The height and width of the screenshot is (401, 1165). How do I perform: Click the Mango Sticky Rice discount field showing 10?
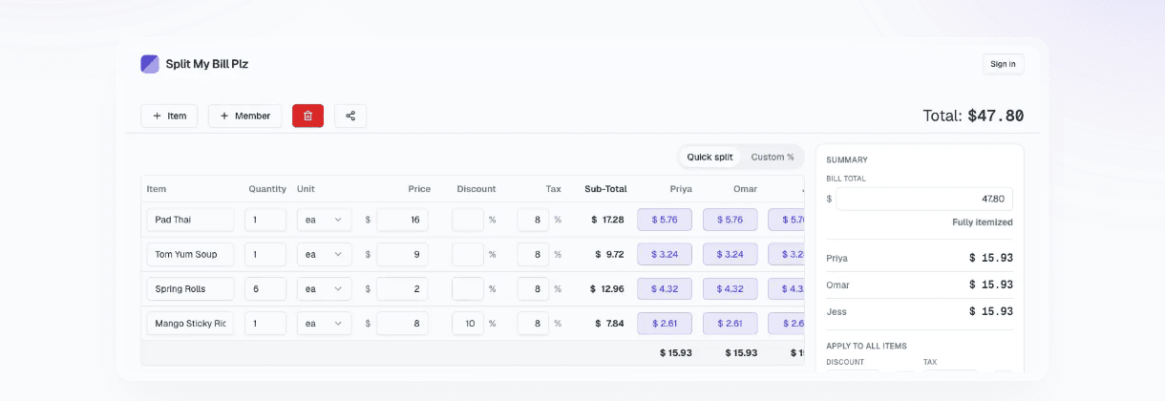[x=468, y=323]
